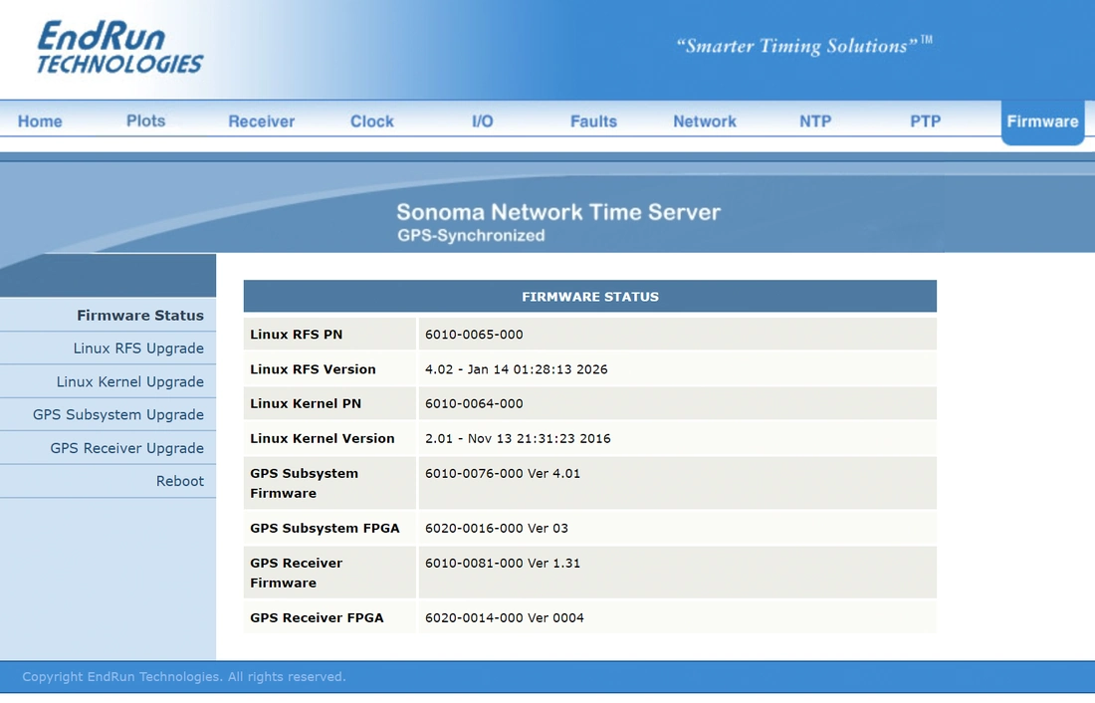Screen dimensions: 1095x703
Task: Open the Plots tab
Action: coord(146,120)
